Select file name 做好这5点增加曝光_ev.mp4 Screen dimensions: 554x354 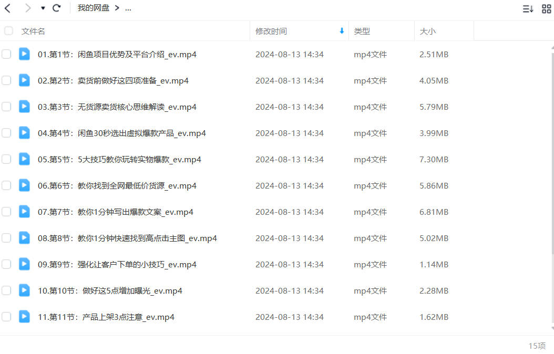(x=132, y=291)
